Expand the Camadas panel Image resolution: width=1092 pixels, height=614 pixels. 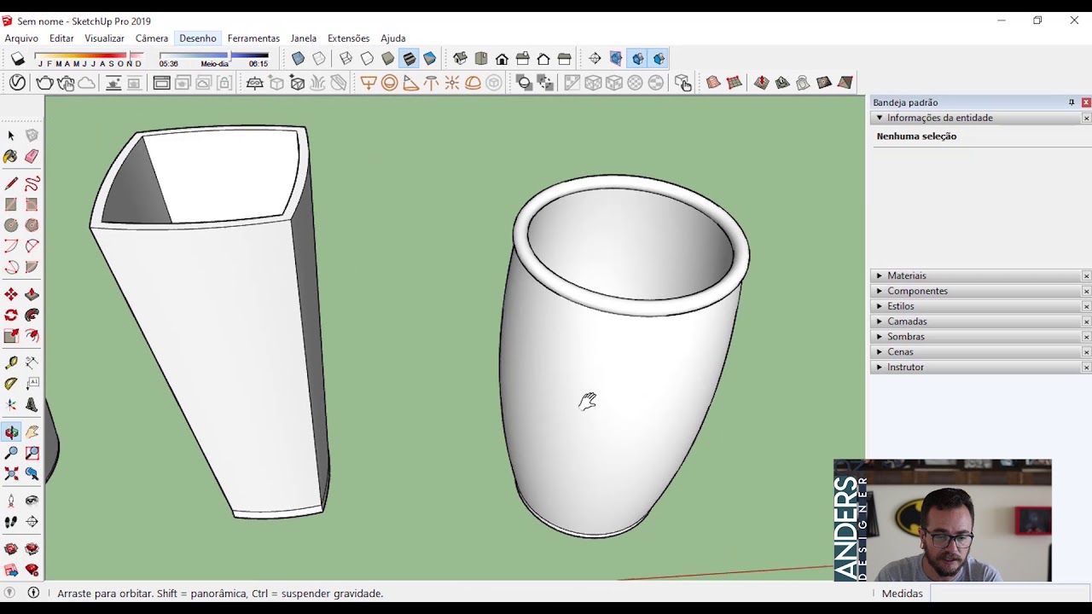978,321
